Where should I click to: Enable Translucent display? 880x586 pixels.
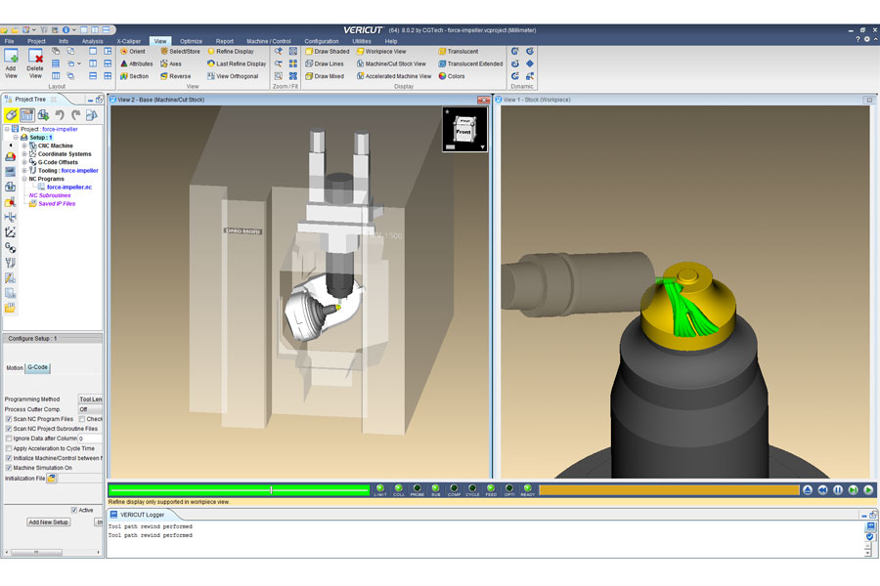pyautogui.click(x=458, y=51)
